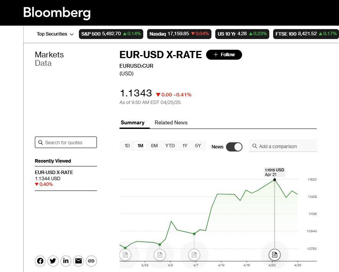
Task: Click the Search for quotes field
Action: pyautogui.click(x=66, y=142)
